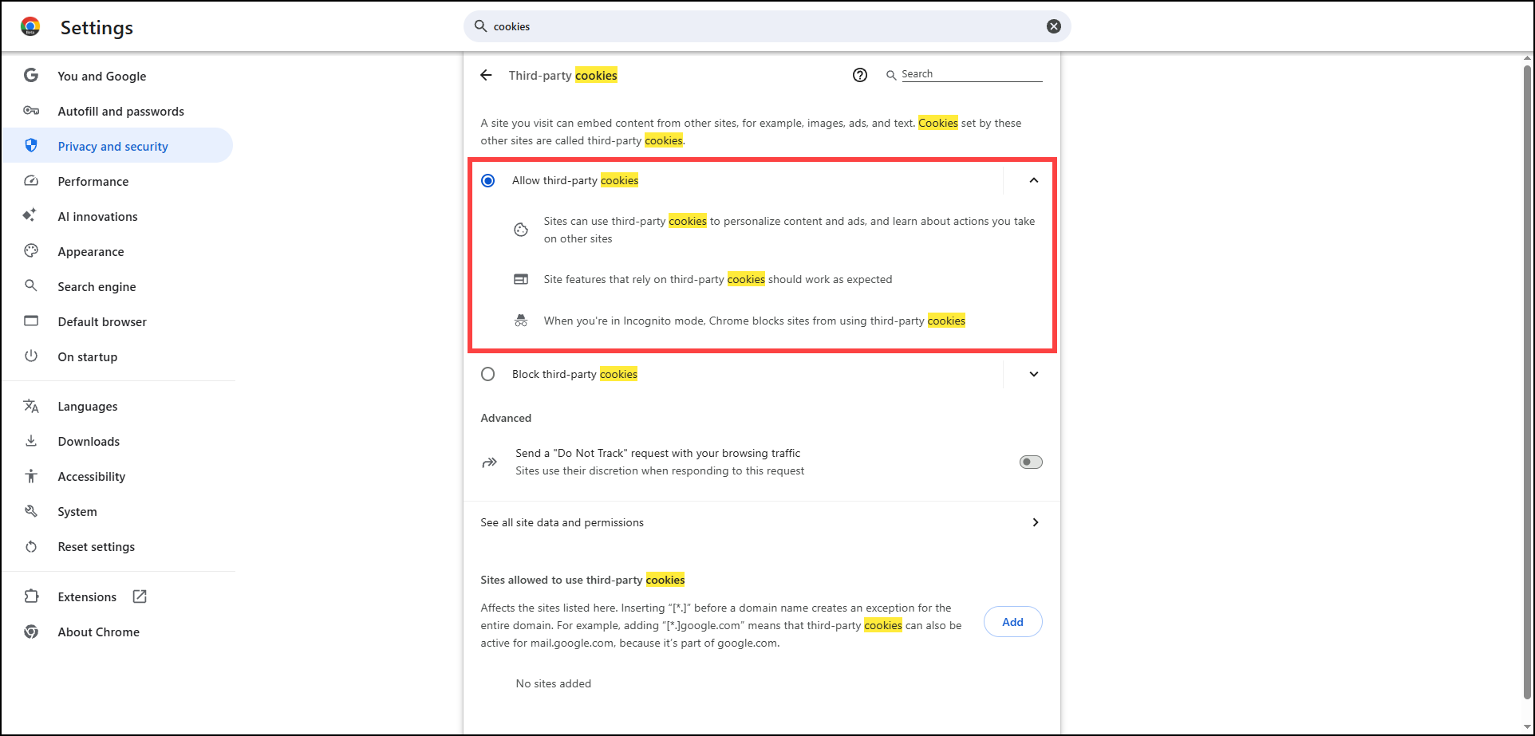Collapse the Allow third-party cookies details
This screenshot has height=736, width=1535.
point(1033,180)
